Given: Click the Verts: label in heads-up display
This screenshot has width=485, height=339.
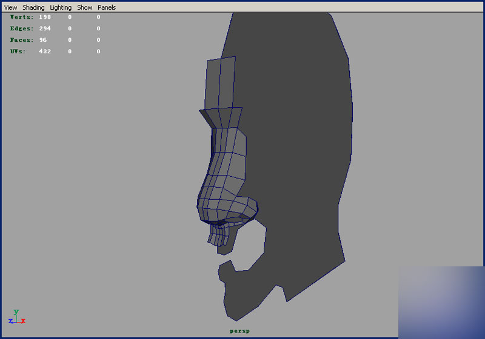Looking at the screenshot, I should coord(22,17).
